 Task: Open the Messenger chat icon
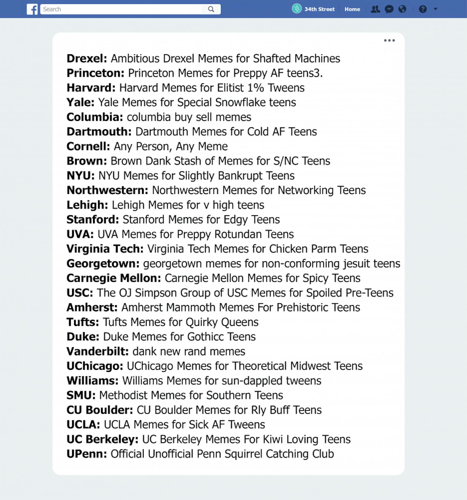[x=389, y=9]
